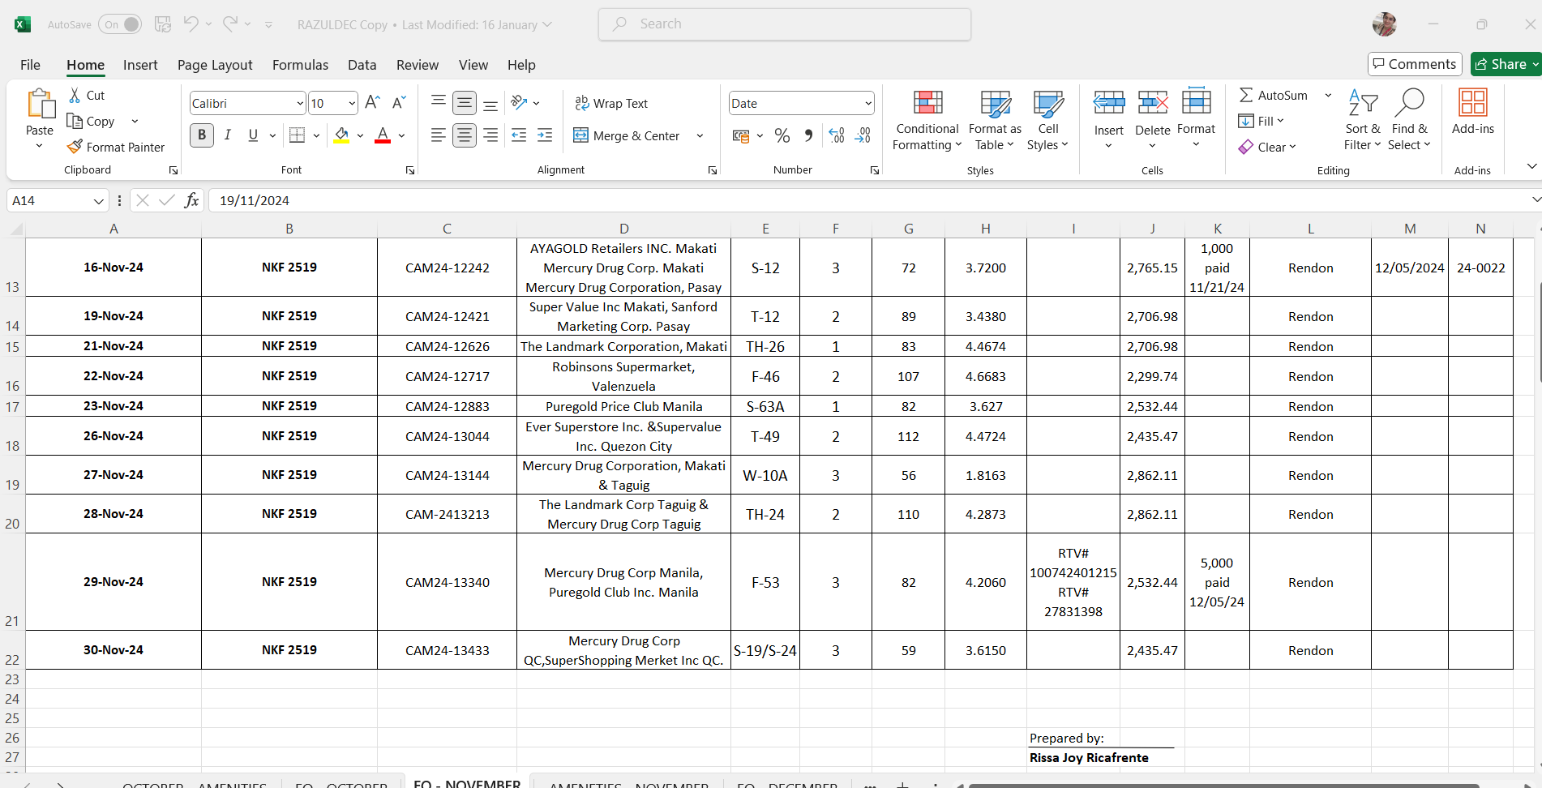This screenshot has width=1542, height=788.
Task: Click the Undo arrow icon
Action: pyautogui.click(x=191, y=24)
